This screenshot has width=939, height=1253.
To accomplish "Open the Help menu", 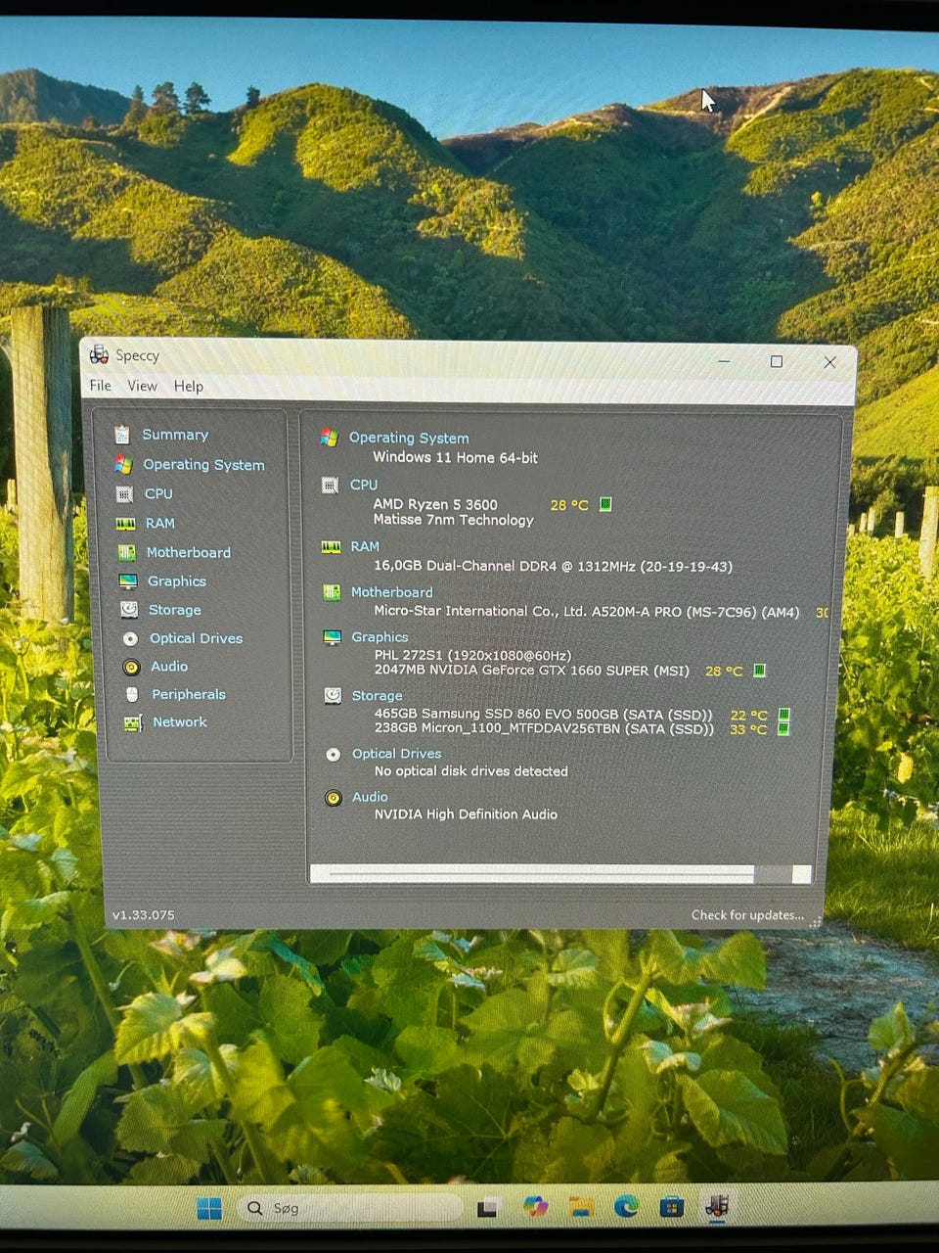I will [x=189, y=387].
